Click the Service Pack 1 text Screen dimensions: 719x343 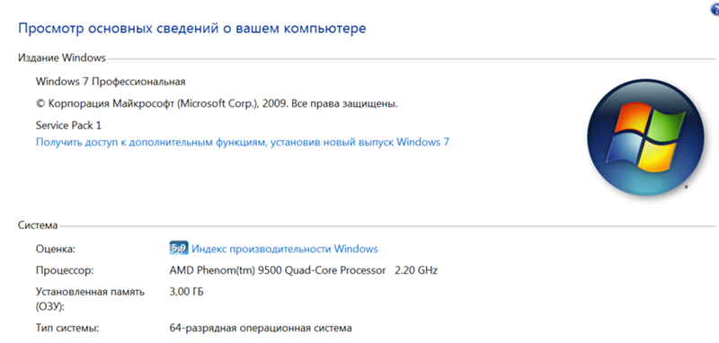pos(68,125)
